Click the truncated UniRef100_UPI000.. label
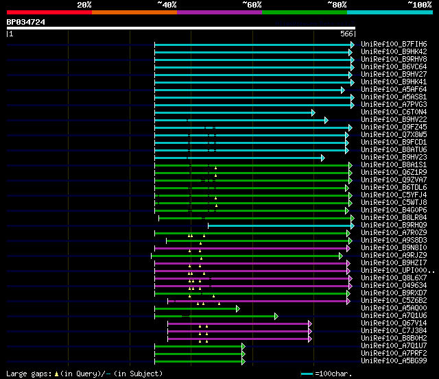This screenshot has width=439, height=379. (398, 271)
